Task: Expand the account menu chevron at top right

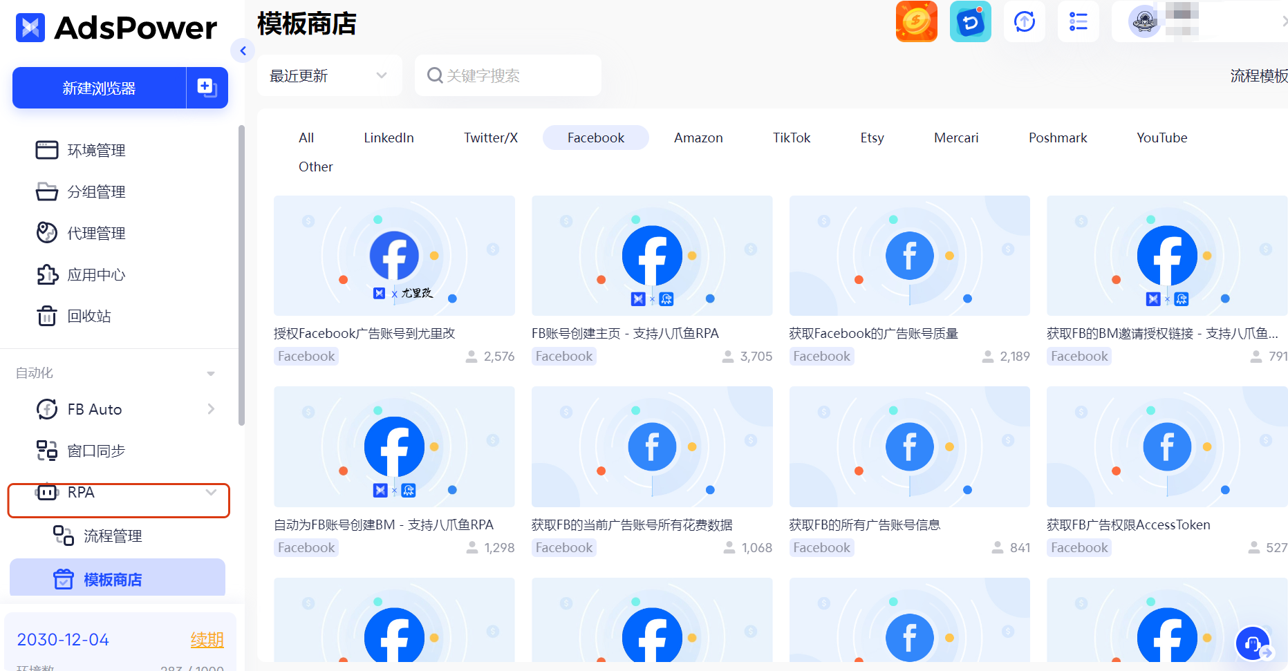Action: pos(1284,21)
